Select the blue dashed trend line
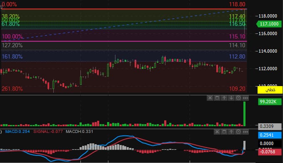The image size is (283, 163). pyautogui.click(x=124, y=25)
